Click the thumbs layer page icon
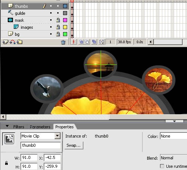This screenshot has width=187, height=170. [x=10, y=6]
